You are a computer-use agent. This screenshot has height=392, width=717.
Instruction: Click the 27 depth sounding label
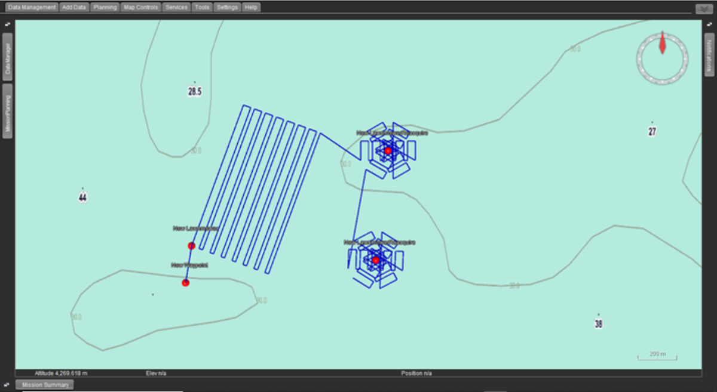click(652, 132)
